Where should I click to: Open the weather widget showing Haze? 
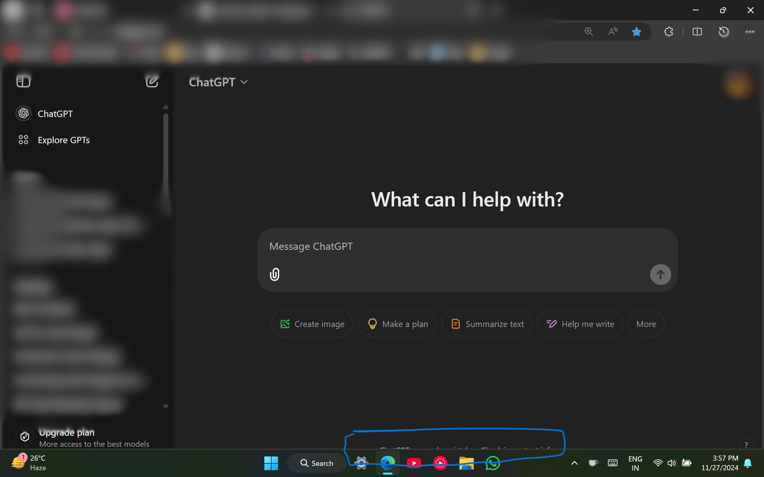(29, 463)
